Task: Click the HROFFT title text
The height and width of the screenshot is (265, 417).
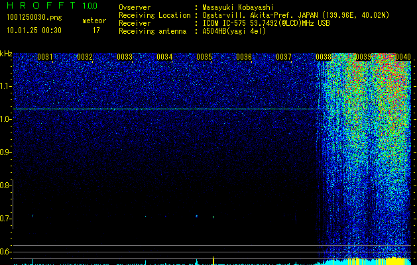Action: [42, 5]
